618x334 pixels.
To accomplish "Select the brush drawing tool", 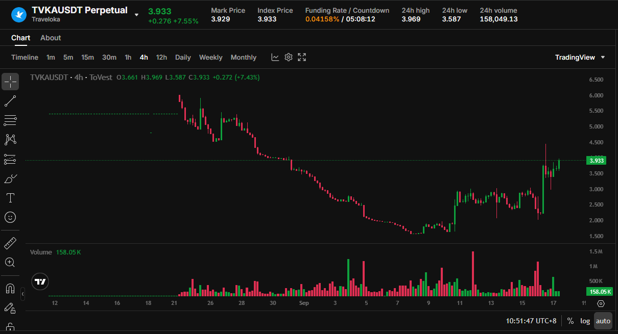I will pos(10,178).
